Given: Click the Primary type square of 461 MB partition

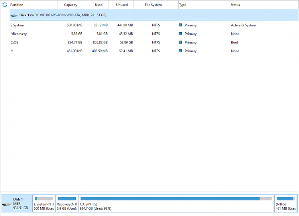Looking at the screenshot, I should [181, 51].
